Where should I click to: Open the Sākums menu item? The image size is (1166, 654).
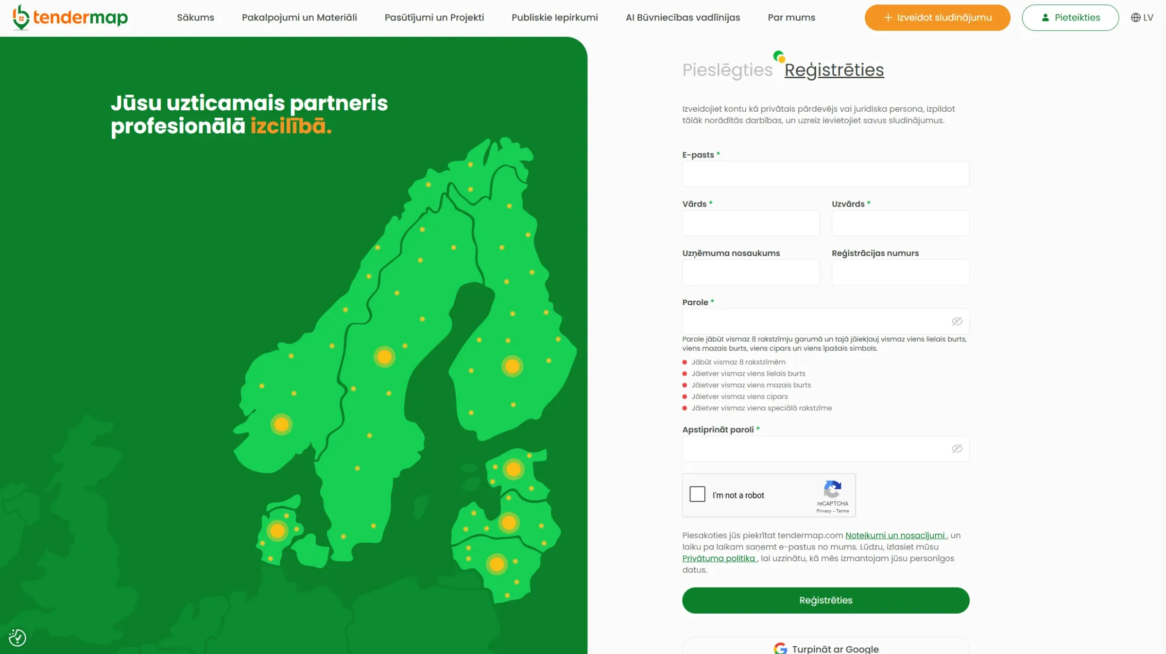pyautogui.click(x=195, y=17)
